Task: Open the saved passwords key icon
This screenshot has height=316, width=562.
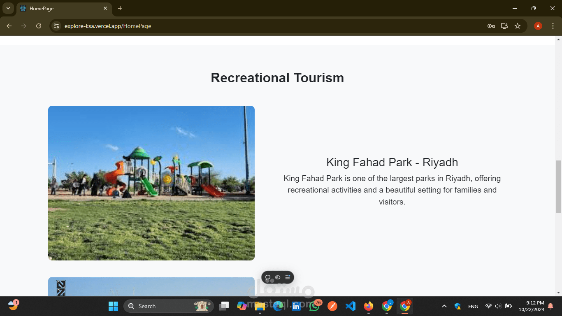Action: [491, 26]
